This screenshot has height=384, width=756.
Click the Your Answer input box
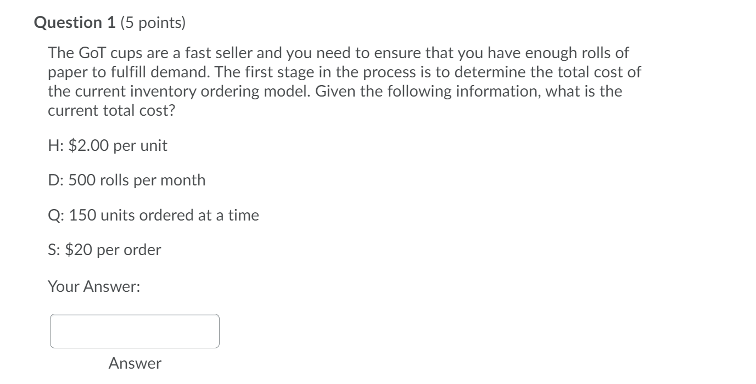(135, 331)
